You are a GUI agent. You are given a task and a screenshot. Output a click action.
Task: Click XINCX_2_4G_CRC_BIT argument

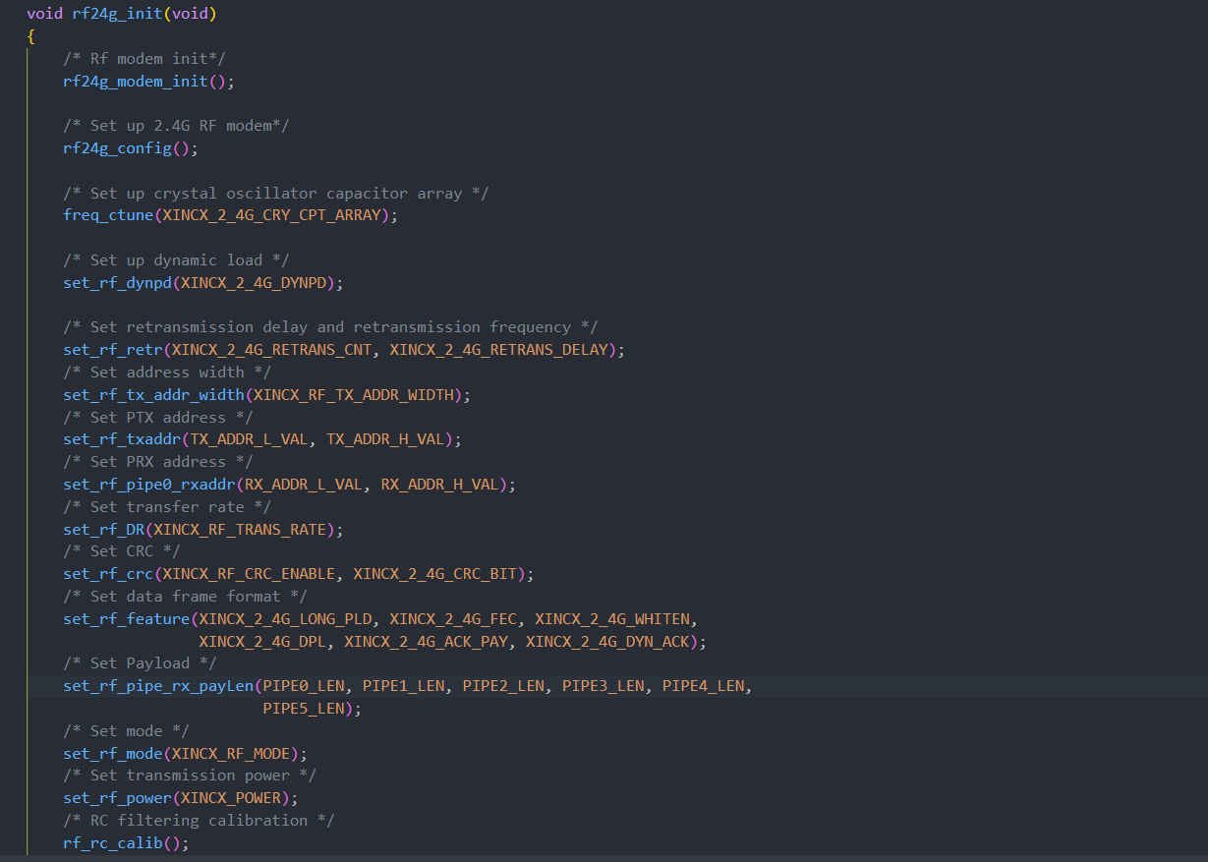click(x=434, y=574)
